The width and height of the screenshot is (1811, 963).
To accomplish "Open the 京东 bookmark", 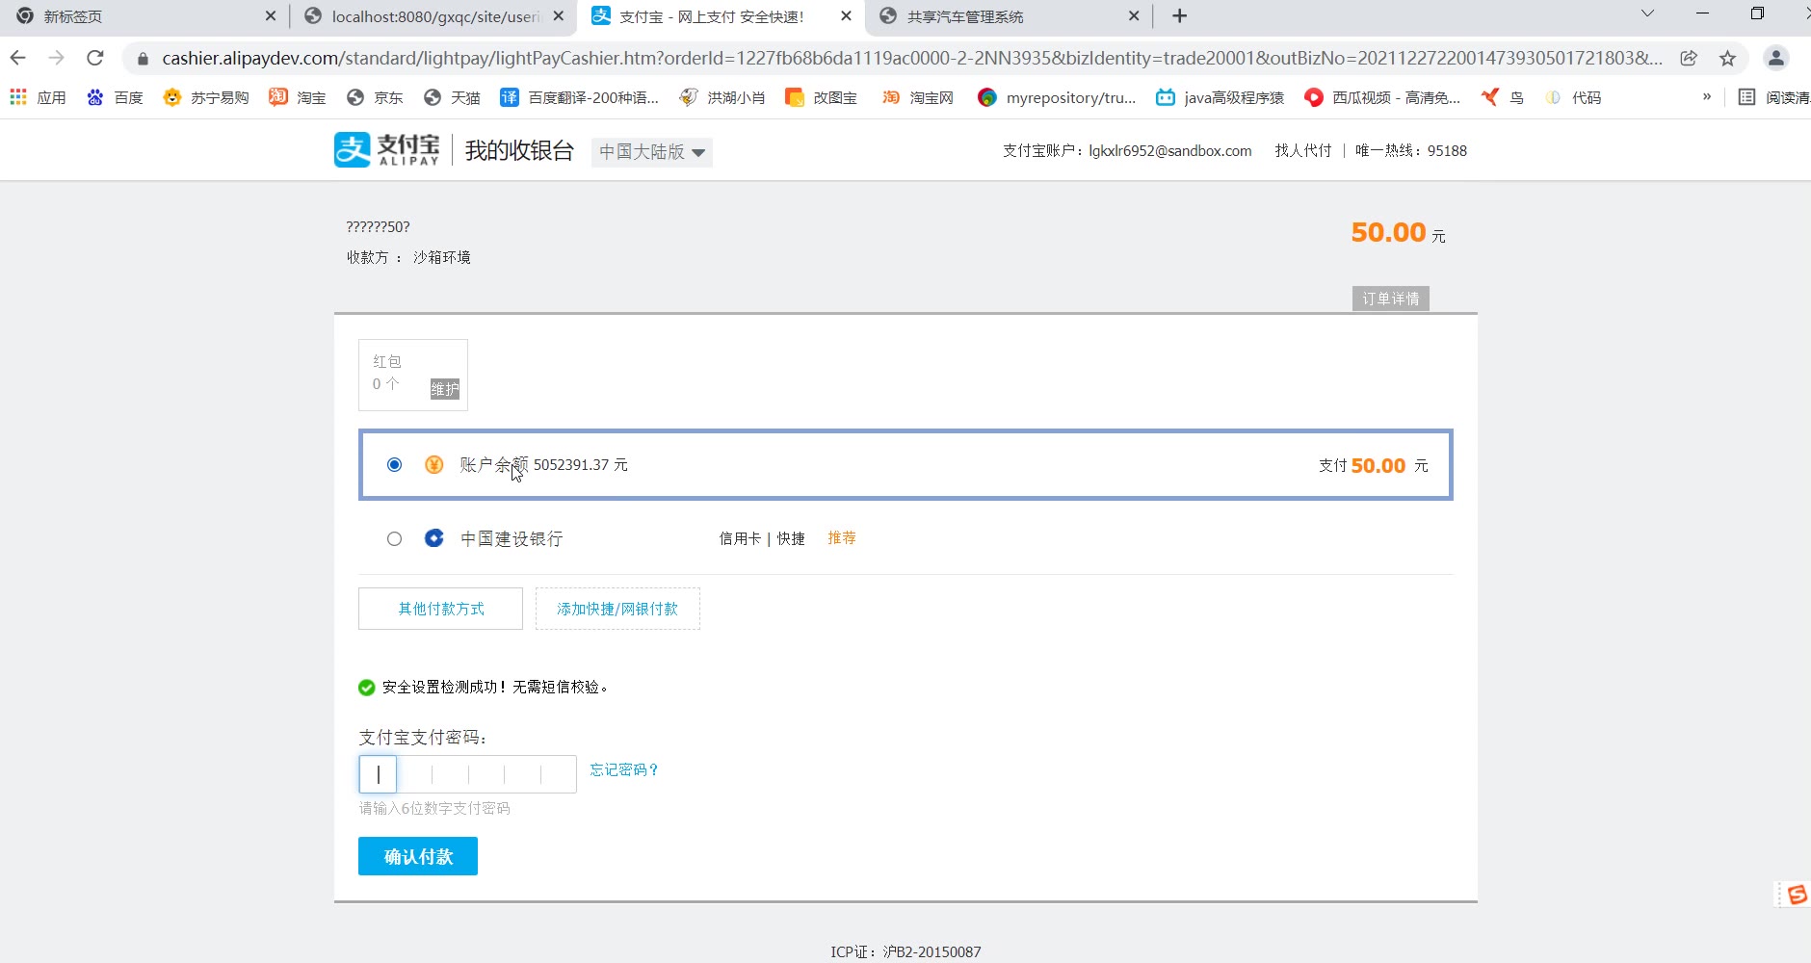I will (375, 97).
